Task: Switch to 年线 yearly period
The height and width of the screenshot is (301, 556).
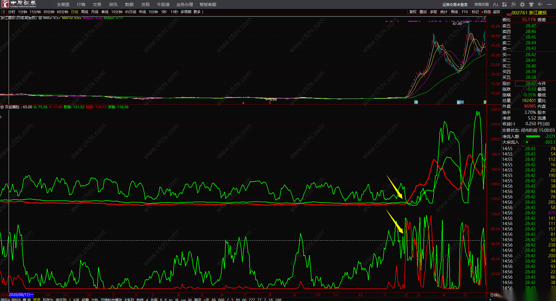Action: click(142, 12)
